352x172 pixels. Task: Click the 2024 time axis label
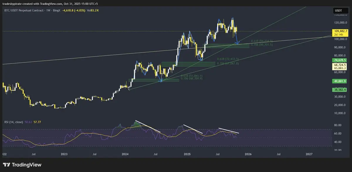[125, 154]
